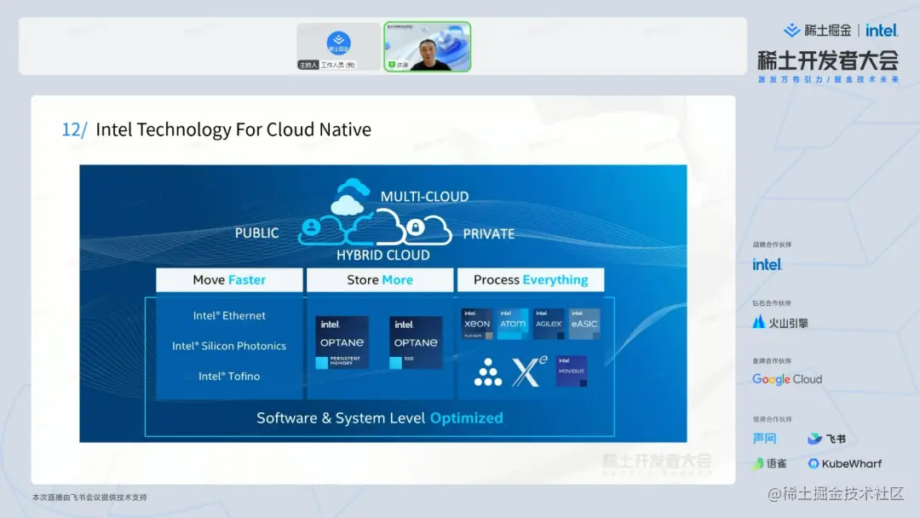
Task: Click the Intel Ethernet text
Action: click(x=229, y=315)
